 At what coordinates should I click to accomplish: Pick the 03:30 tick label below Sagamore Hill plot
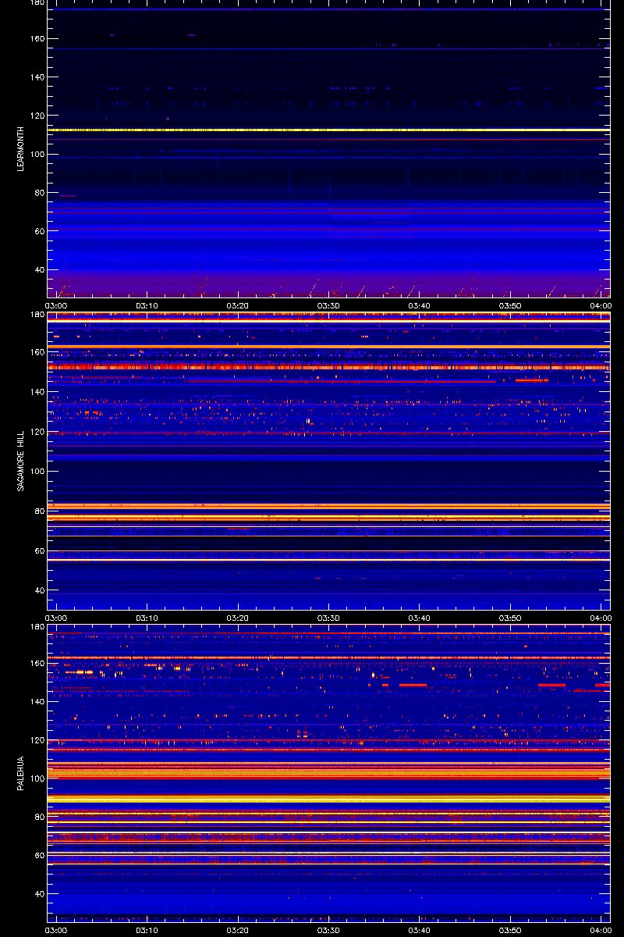(x=328, y=618)
